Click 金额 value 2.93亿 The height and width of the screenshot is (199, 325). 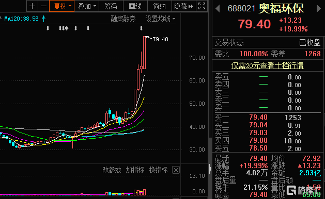pos(310,173)
